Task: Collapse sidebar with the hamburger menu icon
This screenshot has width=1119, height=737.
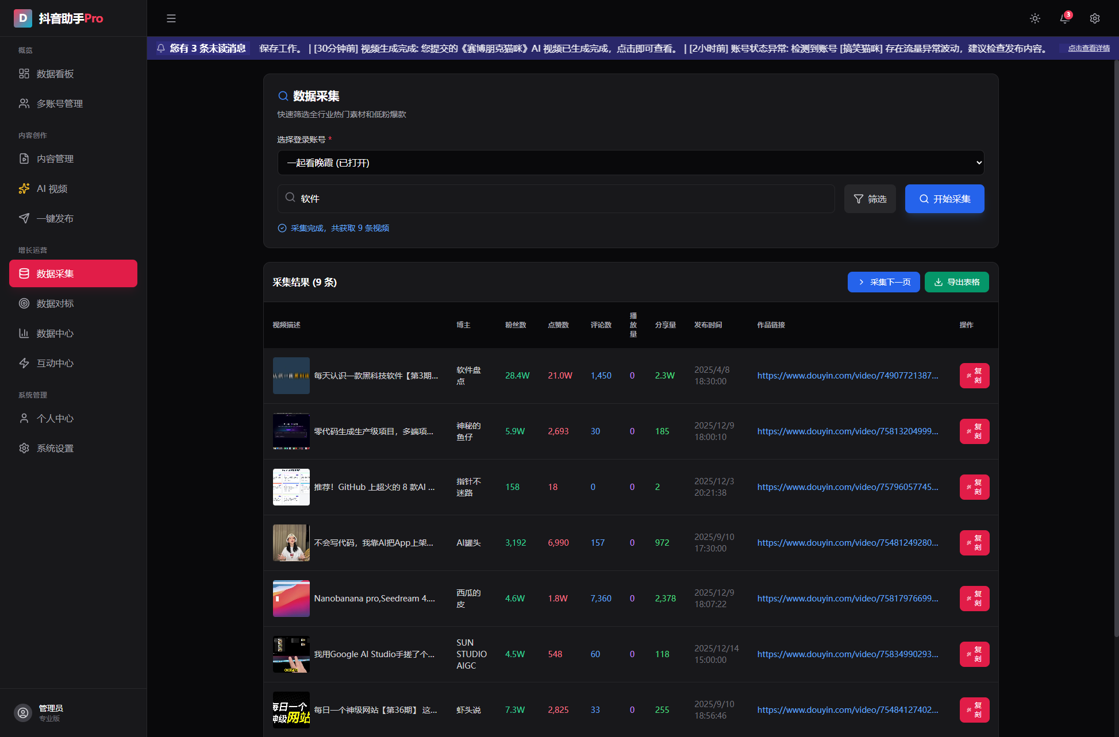Action: coord(171,18)
